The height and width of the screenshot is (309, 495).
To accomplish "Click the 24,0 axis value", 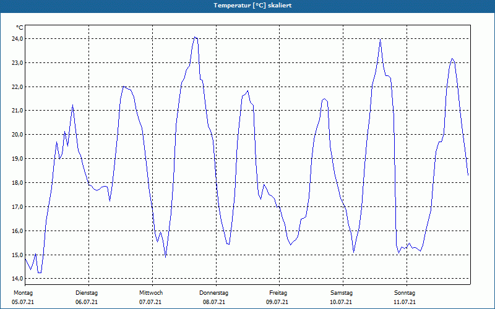I will click(x=17, y=39).
